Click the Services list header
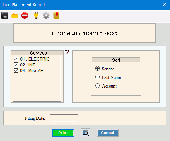 [x=37, y=53]
